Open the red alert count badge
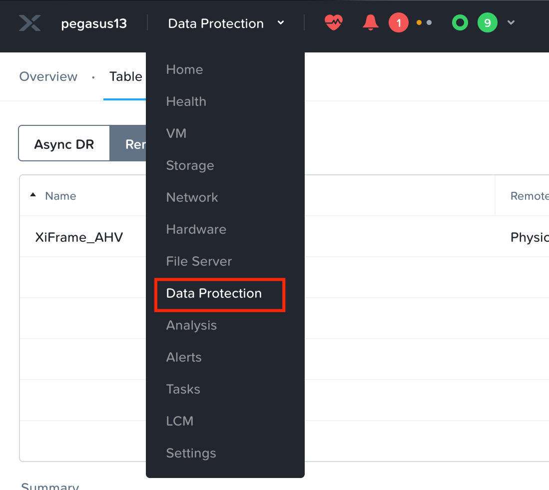The image size is (549, 490). coord(398,23)
